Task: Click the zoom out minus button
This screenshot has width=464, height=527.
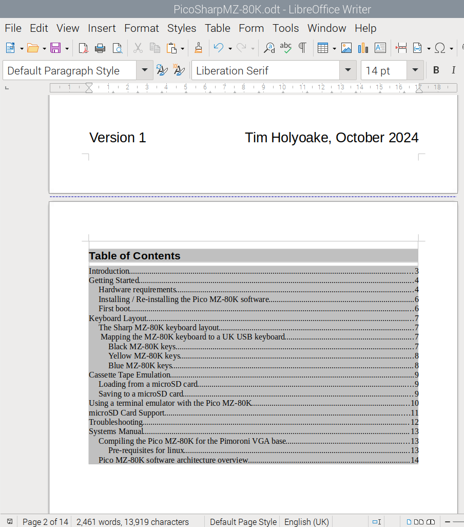Action: [448, 522]
